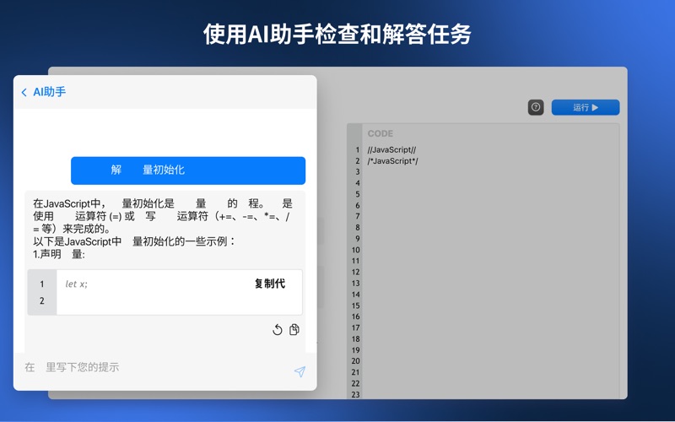Image resolution: width=675 pixels, height=422 pixels.
Task: Go back using the AI助手 chevron
Action: click(x=24, y=92)
